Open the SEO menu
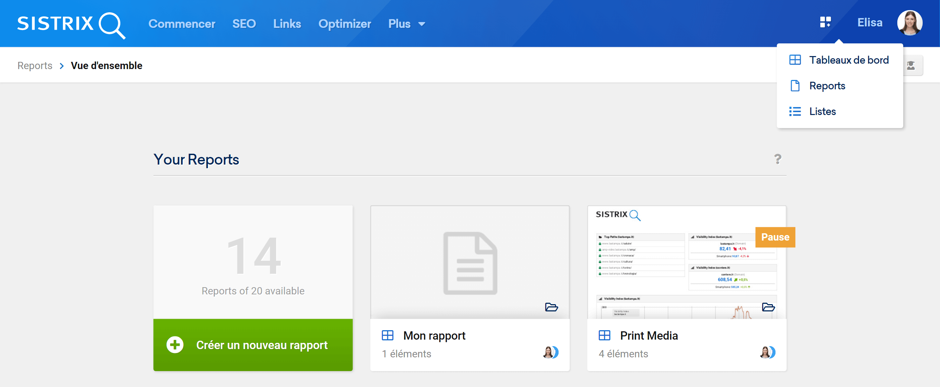The height and width of the screenshot is (387, 940). point(244,24)
